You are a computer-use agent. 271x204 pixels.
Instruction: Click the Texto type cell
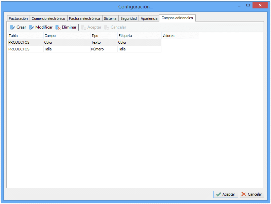point(104,42)
